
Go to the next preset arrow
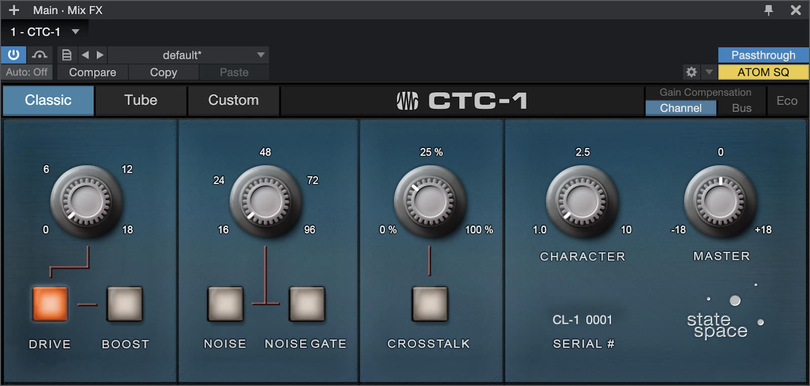point(100,55)
